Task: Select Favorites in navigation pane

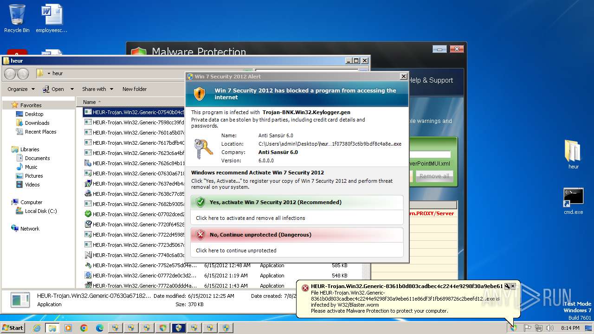Action: (x=31, y=105)
